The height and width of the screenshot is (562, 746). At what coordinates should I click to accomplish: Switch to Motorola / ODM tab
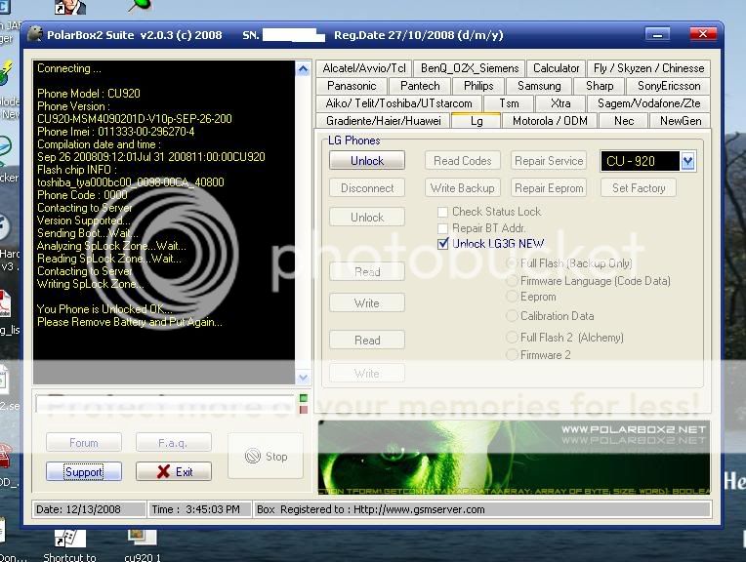550,121
